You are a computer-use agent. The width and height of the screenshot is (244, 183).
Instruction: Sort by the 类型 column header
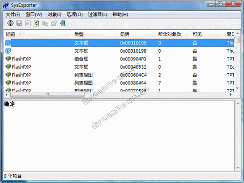95,34
